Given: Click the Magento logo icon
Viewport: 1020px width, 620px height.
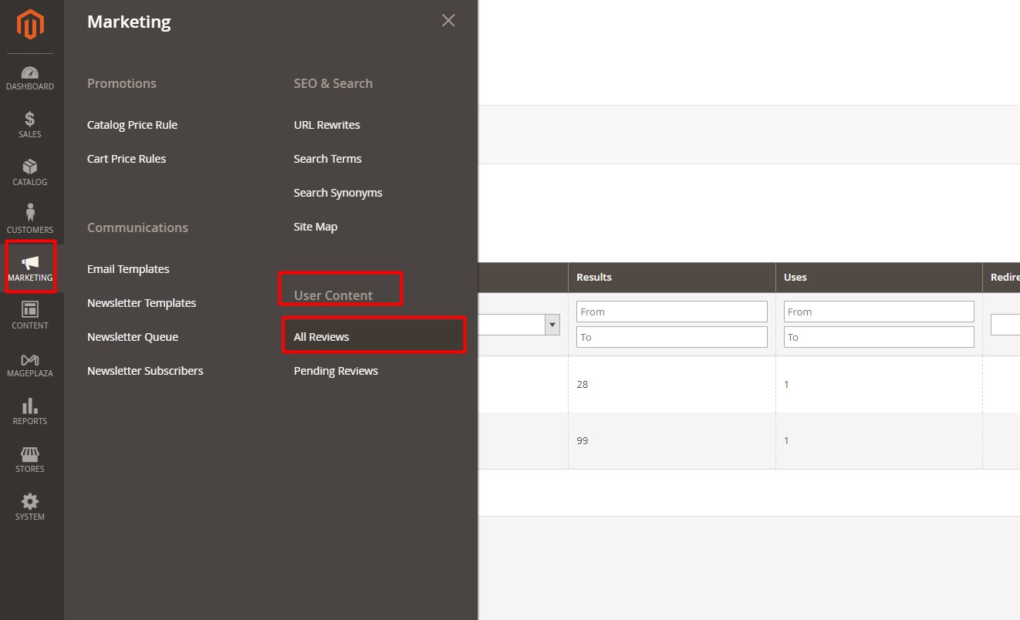Looking at the screenshot, I should pyautogui.click(x=30, y=25).
